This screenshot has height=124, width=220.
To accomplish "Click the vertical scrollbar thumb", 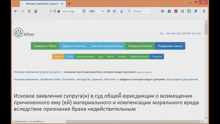I will pos(206,29).
